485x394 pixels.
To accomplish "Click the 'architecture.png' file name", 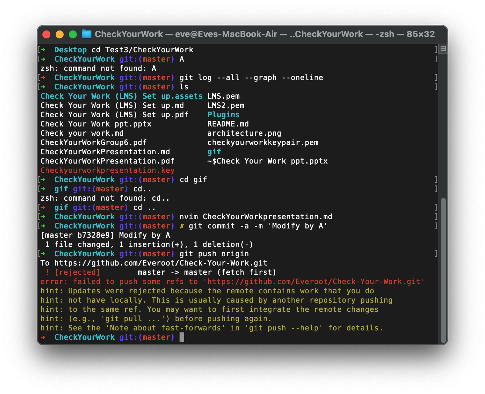I will coord(244,133).
